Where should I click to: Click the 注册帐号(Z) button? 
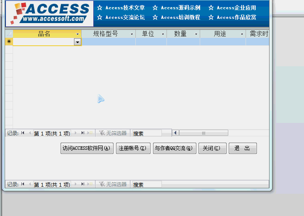click(133, 148)
